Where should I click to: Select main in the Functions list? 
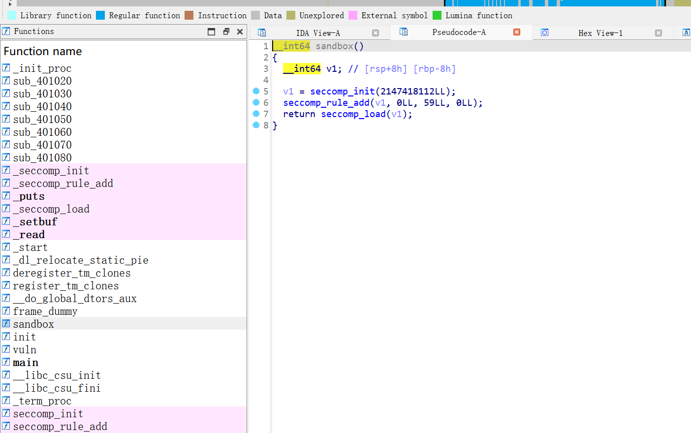coord(124,362)
